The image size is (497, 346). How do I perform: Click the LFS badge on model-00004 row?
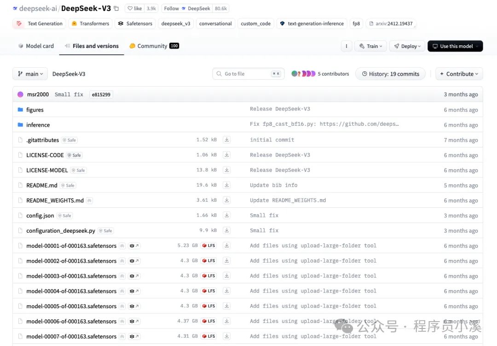point(208,291)
